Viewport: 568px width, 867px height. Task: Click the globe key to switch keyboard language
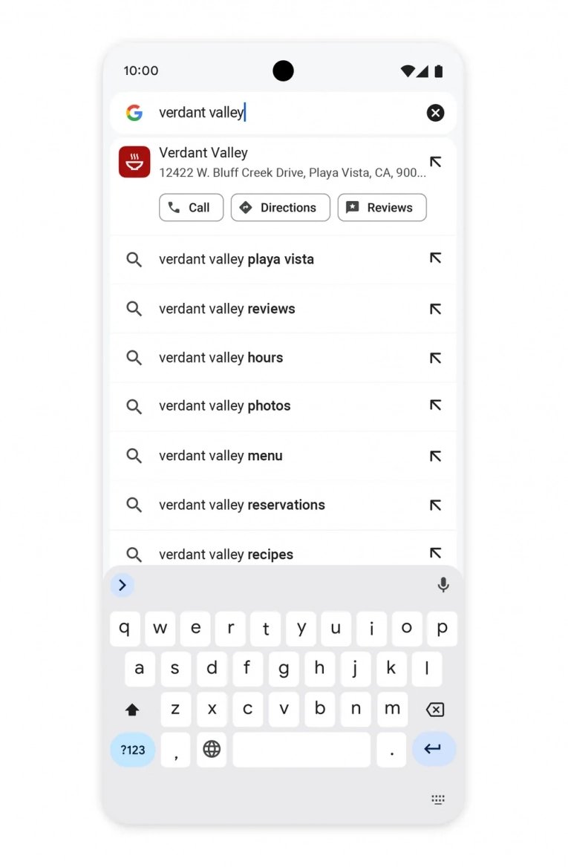click(x=212, y=750)
